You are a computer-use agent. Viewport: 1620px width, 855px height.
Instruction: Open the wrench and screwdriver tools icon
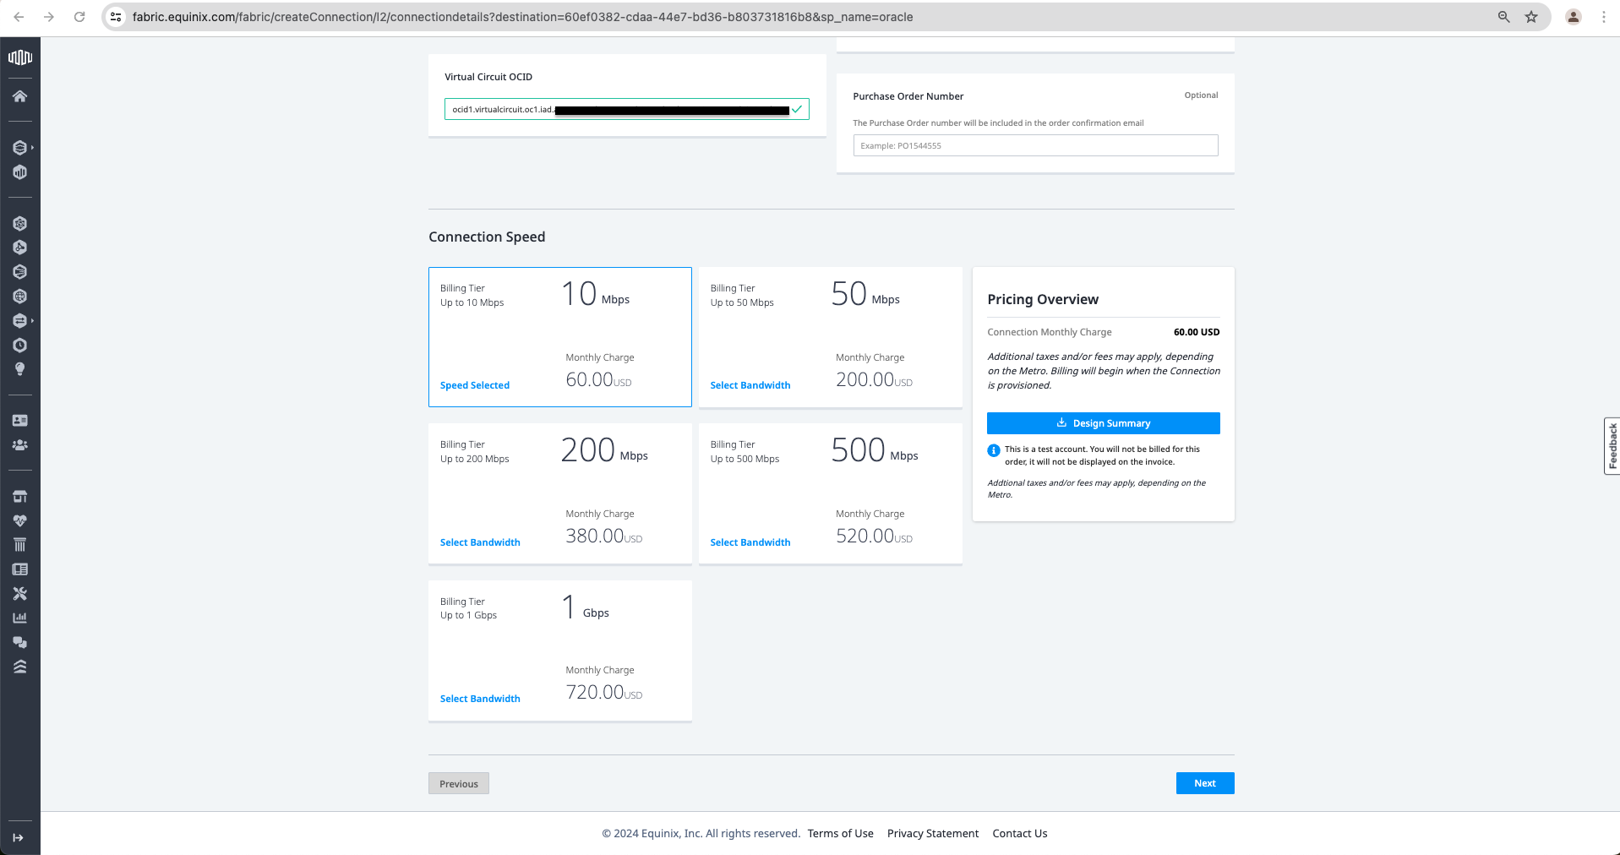pos(19,594)
